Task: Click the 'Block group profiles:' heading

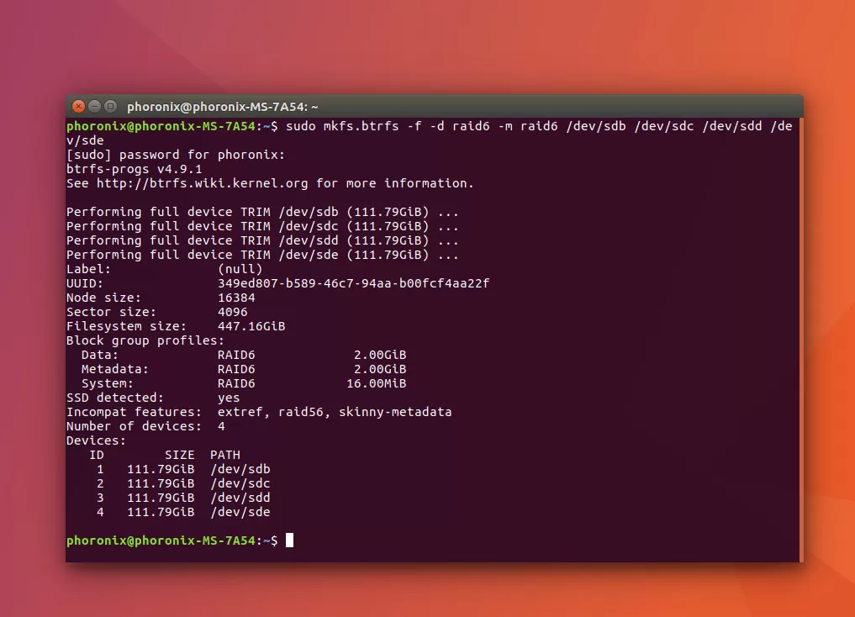Action: point(145,340)
